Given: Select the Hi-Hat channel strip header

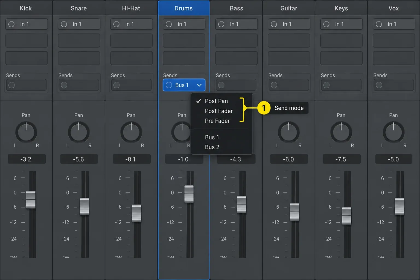Looking at the screenshot, I should pos(131,8).
